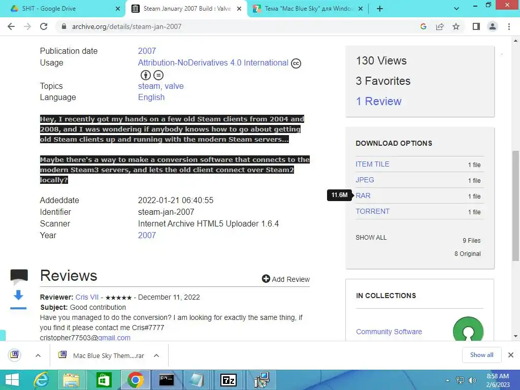Image resolution: width=520 pixels, height=390 pixels.
Task: Close the Google Drive tab
Action: click(x=118, y=9)
